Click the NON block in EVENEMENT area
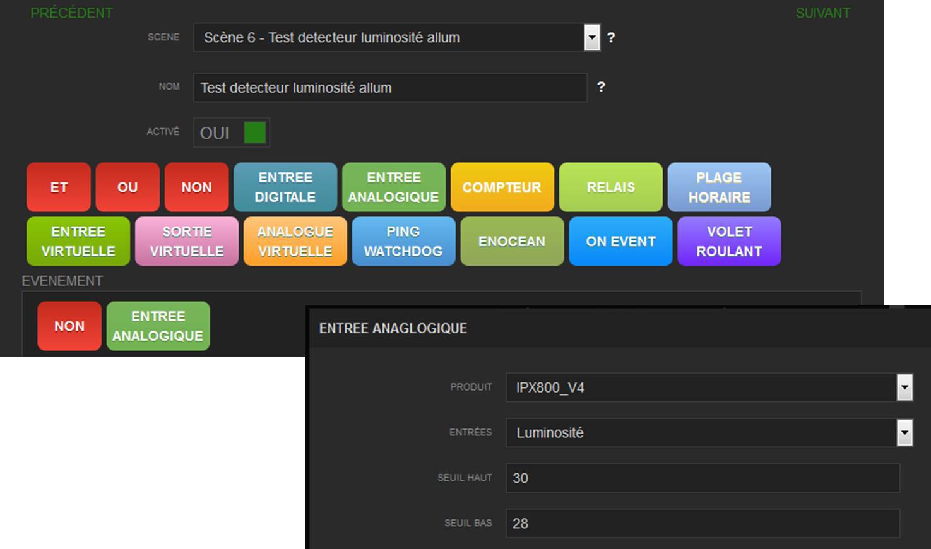The width and height of the screenshot is (931, 549). (x=69, y=326)
